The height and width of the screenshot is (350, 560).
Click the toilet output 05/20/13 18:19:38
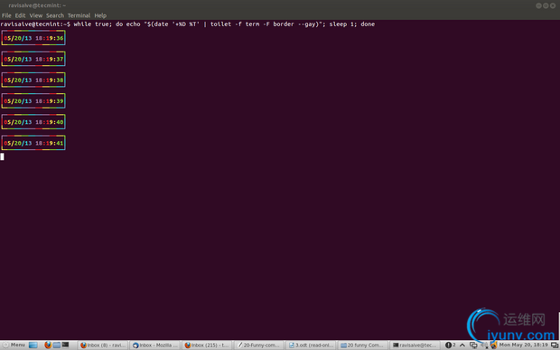coord(33,80)
